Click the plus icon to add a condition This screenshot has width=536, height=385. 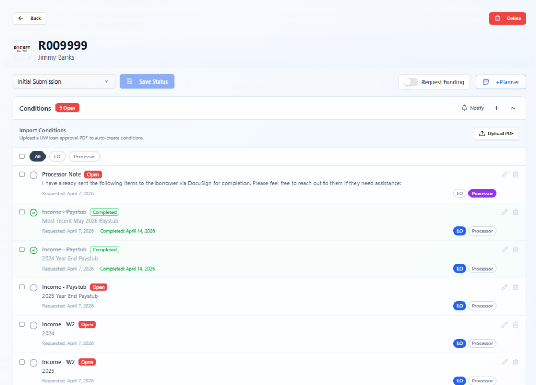point(497,108)
